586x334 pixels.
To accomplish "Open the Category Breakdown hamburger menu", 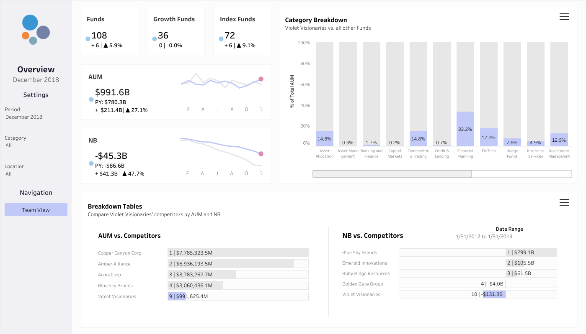I will click(564, 17).
